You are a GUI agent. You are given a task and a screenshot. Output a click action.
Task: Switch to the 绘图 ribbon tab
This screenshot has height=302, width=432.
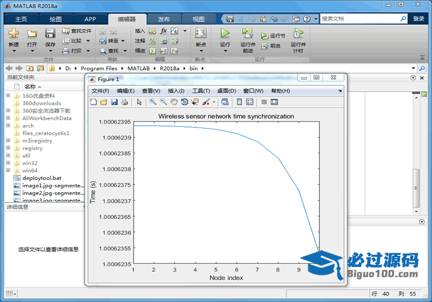[55, 19]
